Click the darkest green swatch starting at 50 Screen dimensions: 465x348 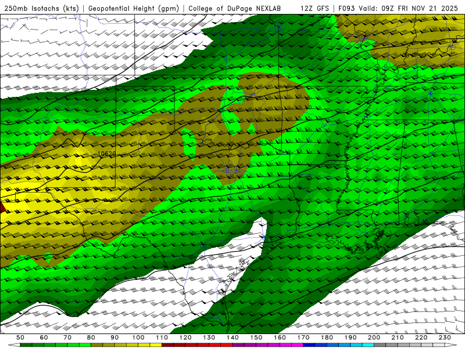pos(26,345)
